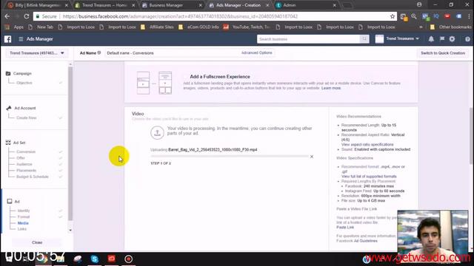Image resolution: width=474 pixels, height=266 pixels.
Task: Click the page vertical scrollbar
Action: [471, 136]
